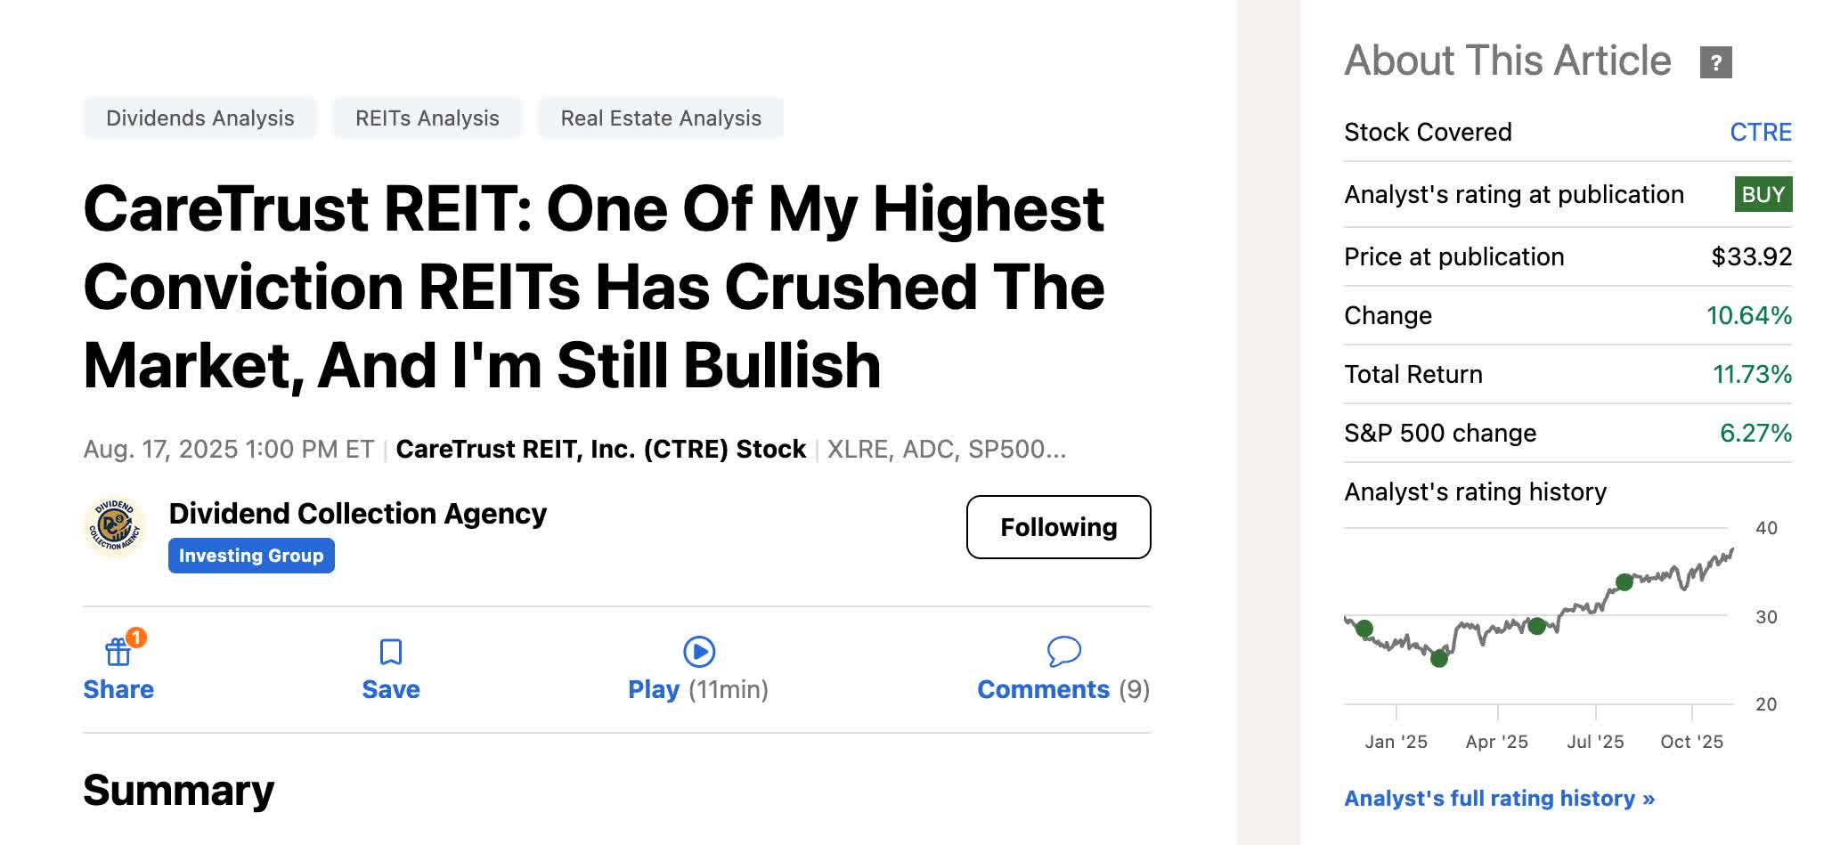1832x845 pixels.
Task: Click the green BUY rating badge
Action: pos(1762,194)
